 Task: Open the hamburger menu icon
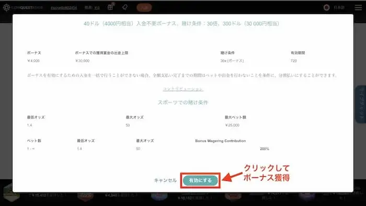358,7
